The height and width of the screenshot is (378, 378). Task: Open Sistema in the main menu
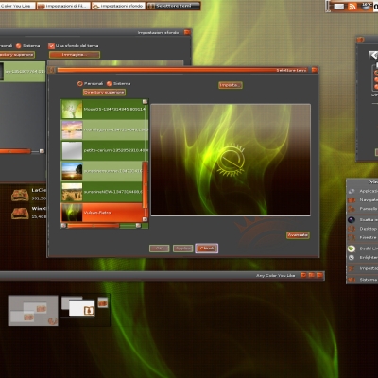pyautogui.click(x=363, y=280)
